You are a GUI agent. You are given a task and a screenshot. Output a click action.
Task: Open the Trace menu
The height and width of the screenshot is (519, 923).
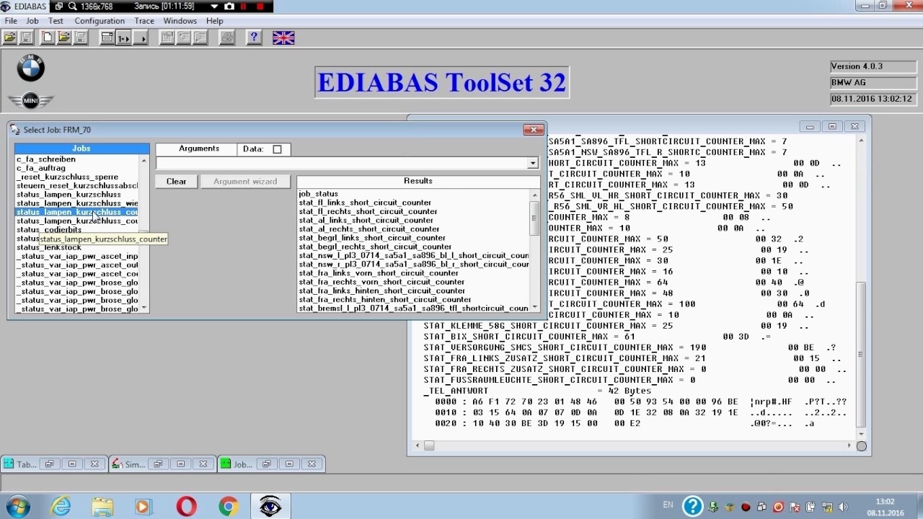(x=144, y=21)
